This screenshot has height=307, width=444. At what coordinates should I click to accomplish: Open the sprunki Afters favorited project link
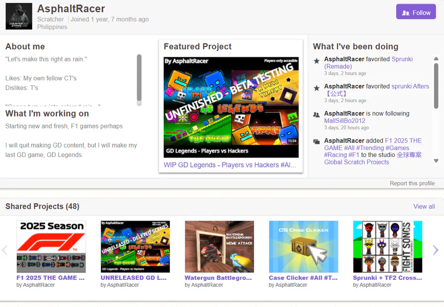pos(376,90)
